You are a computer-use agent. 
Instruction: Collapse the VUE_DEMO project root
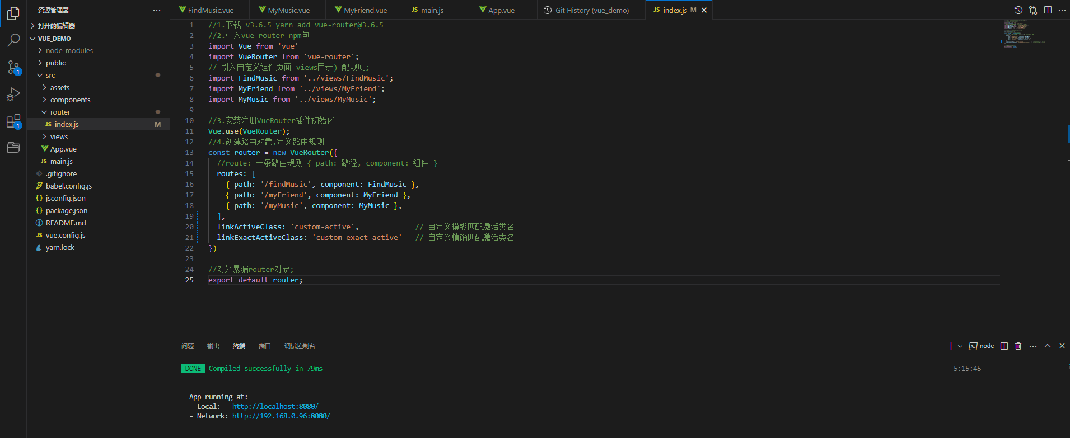tap(98, 39)
